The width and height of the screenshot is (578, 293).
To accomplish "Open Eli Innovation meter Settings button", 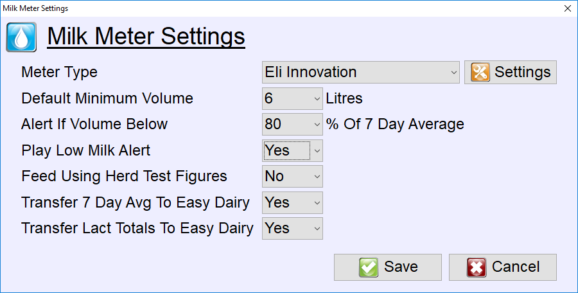I will point(511,73).
